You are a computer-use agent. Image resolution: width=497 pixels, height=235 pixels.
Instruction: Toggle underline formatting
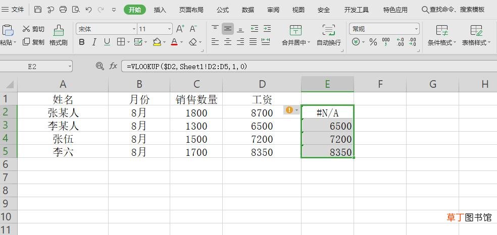(107, 42)
